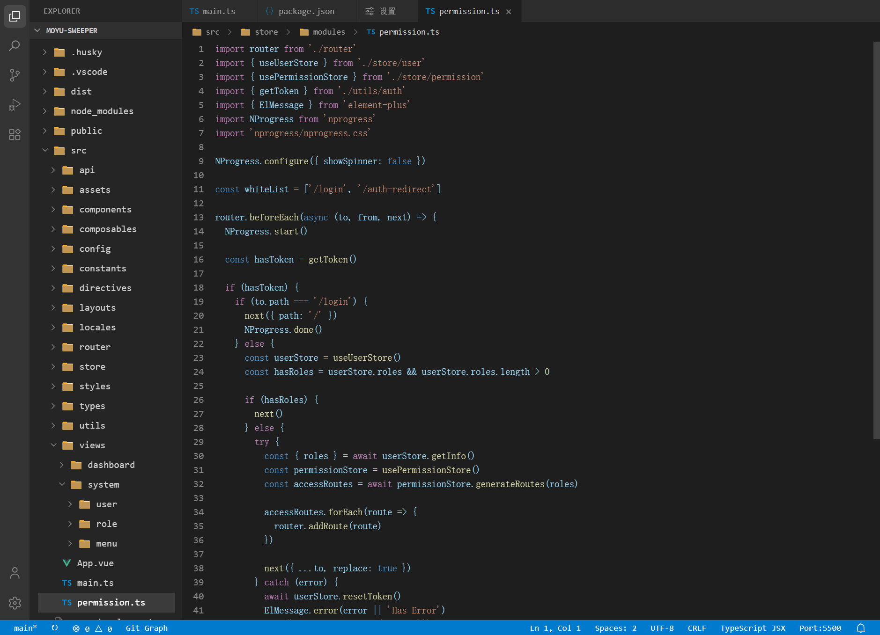Open the Search view icon
Image resolution: width=880 pixels, height=635 pixels.
(x=15, y=46)
